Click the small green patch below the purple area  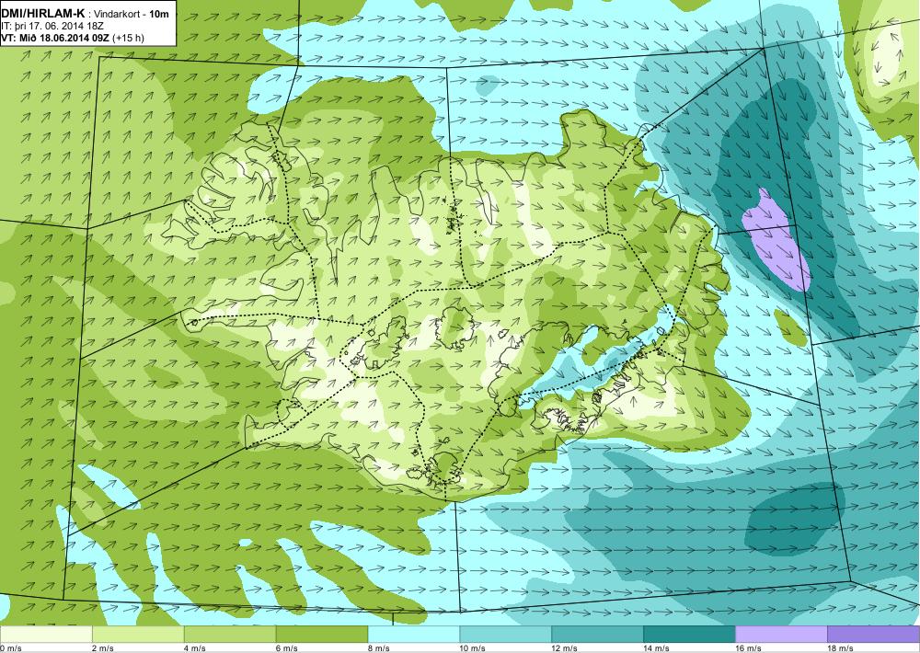coord(790,326)
